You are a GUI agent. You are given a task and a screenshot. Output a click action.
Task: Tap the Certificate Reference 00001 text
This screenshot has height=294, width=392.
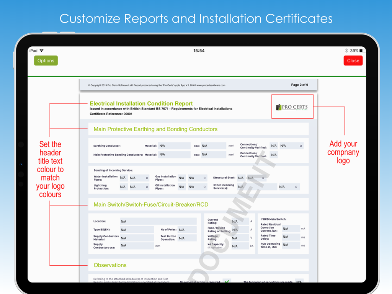(x=111, y=113)
